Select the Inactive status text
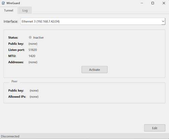The image size is (169, 139). [38, 38]
